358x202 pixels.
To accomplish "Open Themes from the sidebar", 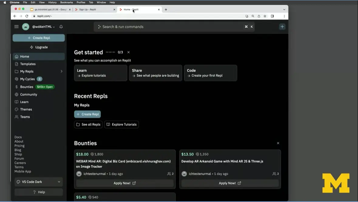I will coord(25,109).
